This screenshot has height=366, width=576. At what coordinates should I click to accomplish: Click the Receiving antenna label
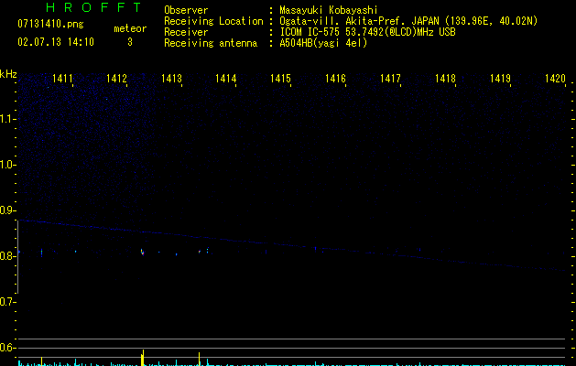tap(211, 43)
